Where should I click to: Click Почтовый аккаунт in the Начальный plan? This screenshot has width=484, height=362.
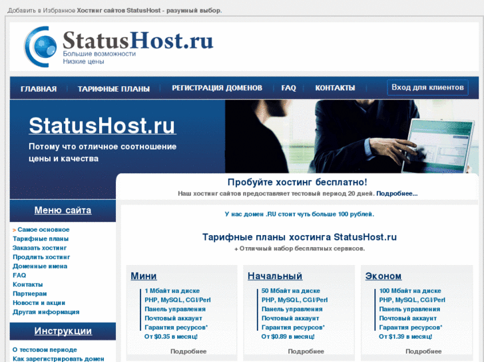pyautogui.click(x=290, y=318)
